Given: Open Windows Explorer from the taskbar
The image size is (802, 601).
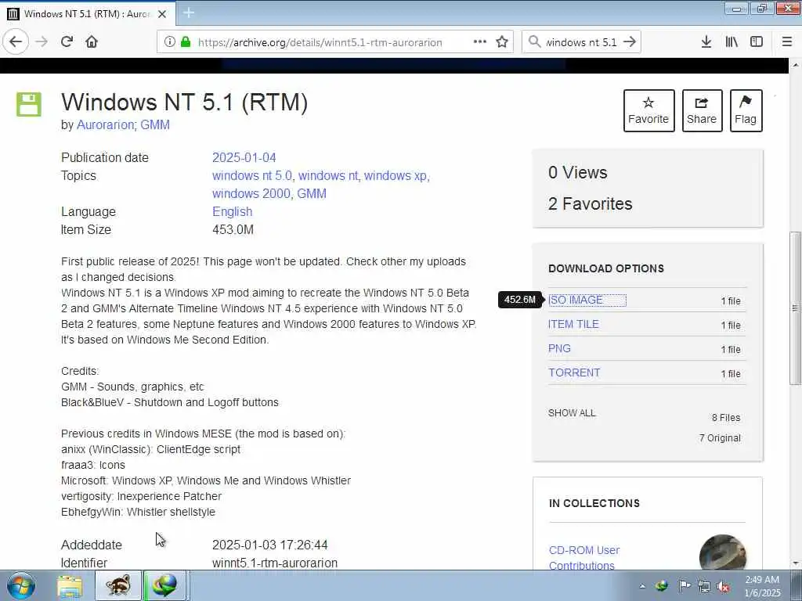Looking at the screenshot, I should 70,586.
